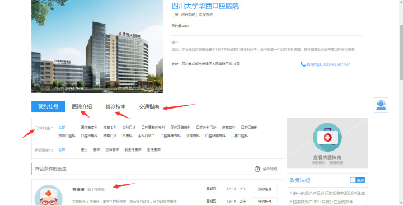This screenshot has height=206, width=403.
Task: Filter doctors by 医士 title
Action: [84, 149]
